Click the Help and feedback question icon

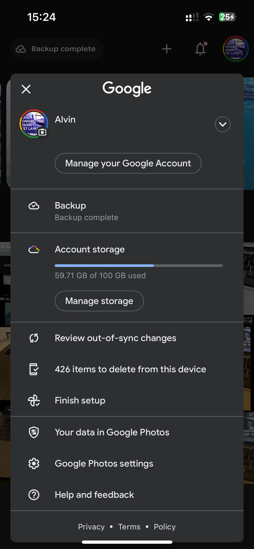(34, 495)
